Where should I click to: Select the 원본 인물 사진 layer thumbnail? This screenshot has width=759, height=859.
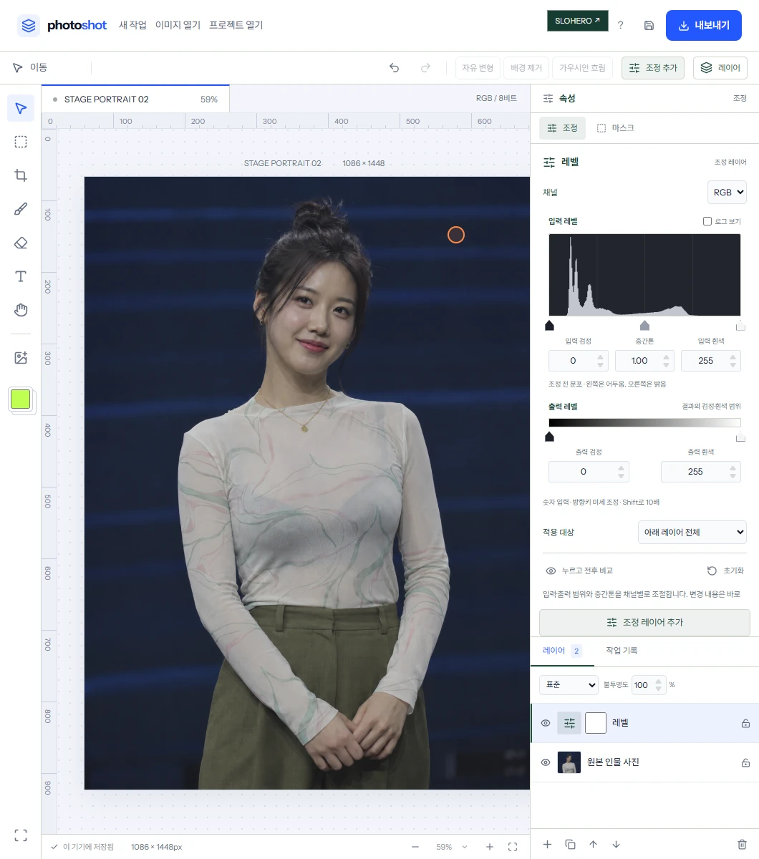[569, 762]
